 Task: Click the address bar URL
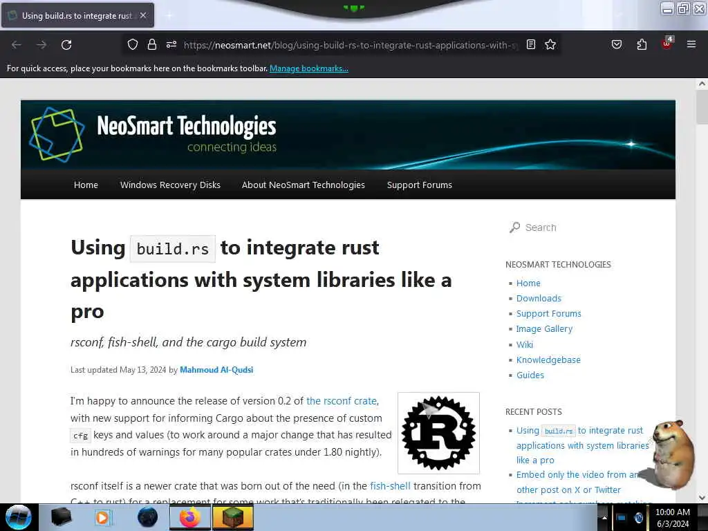click(x=351, y=45)
